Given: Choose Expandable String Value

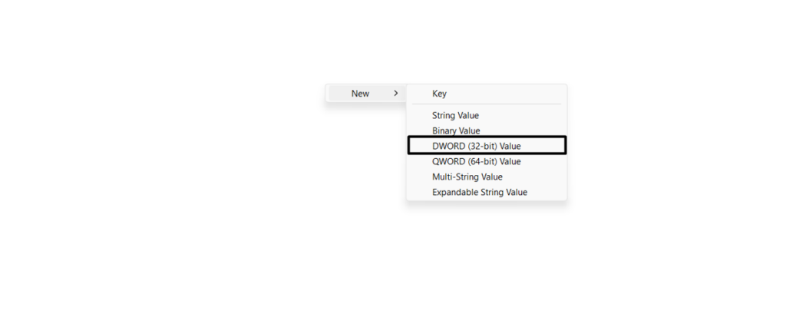Looking at the screenshot, I should click(480, 192).
